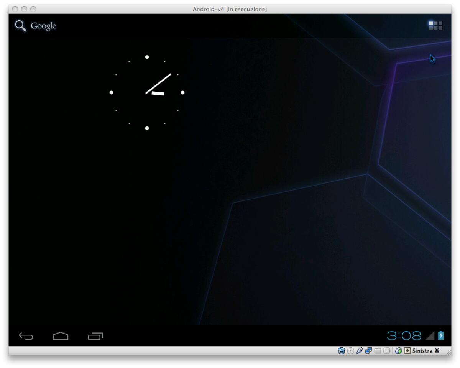Click the VirtualBox hard disk activity icon

(342, 350)
